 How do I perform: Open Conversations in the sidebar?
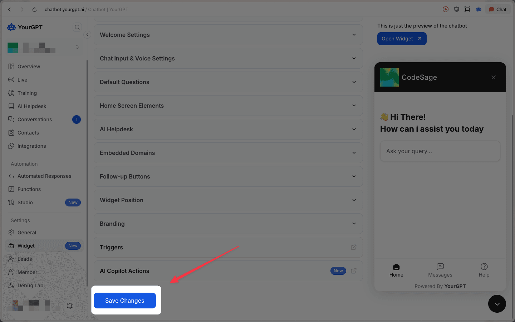pos(35,119)
